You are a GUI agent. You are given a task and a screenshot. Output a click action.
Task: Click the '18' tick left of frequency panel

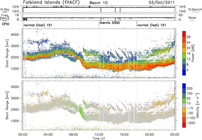(x=17, y=15)
